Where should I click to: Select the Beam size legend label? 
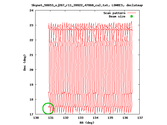click(117, 16)
